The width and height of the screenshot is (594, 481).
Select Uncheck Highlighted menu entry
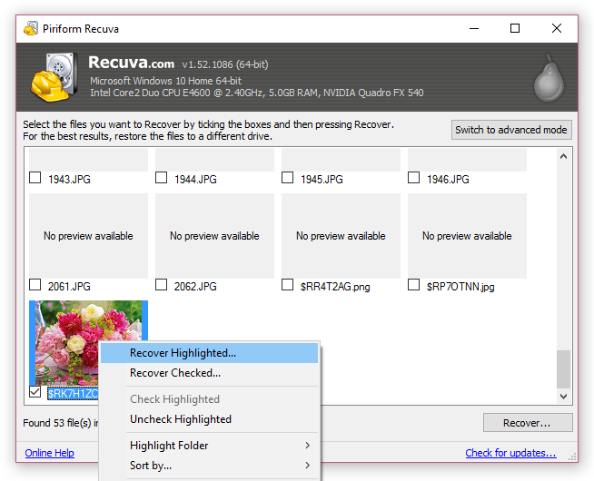(209, 419)
